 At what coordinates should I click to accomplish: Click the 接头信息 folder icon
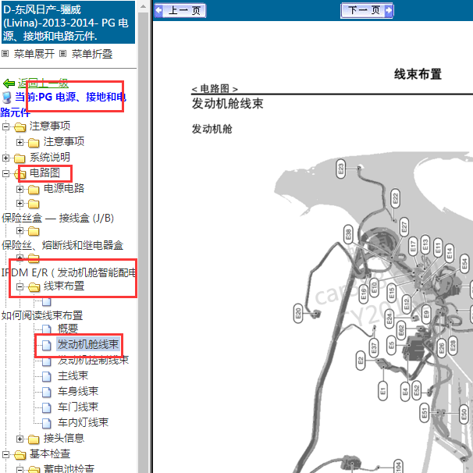pyautogui.click(x=34, y=439)
